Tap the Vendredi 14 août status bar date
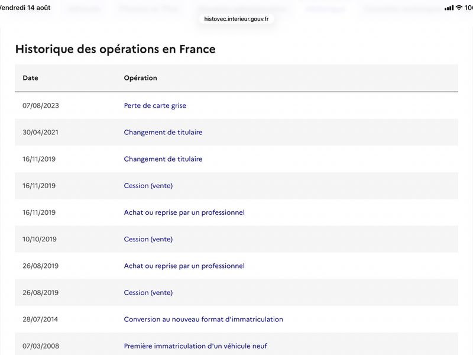Image resolution: width=473 pixels, height=355 pixels. (x=25, y=8)
